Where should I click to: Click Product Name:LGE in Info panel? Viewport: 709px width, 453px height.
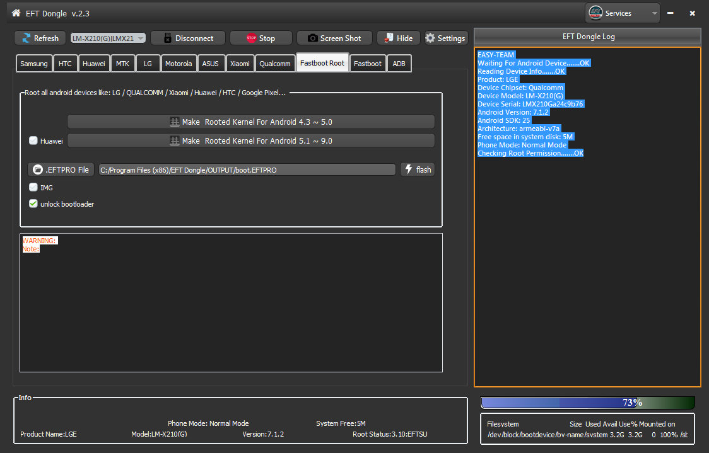(x=49, y=434)
